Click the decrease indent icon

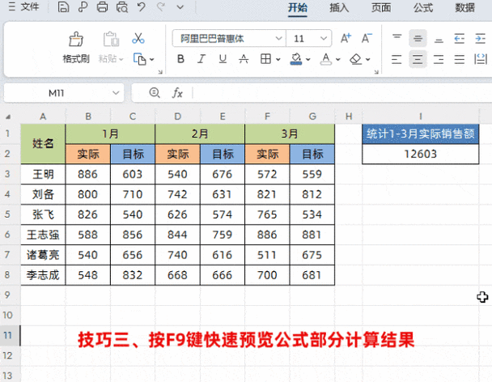click(460, 39)
